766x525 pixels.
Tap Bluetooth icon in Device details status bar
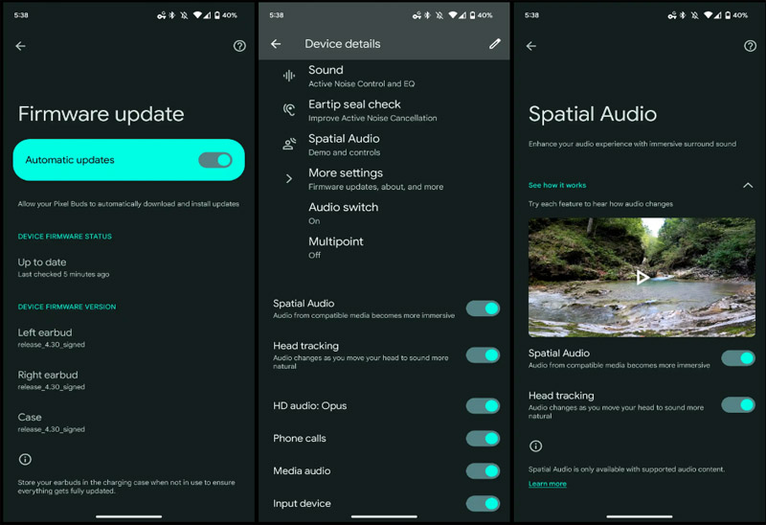tap(427, 15)
